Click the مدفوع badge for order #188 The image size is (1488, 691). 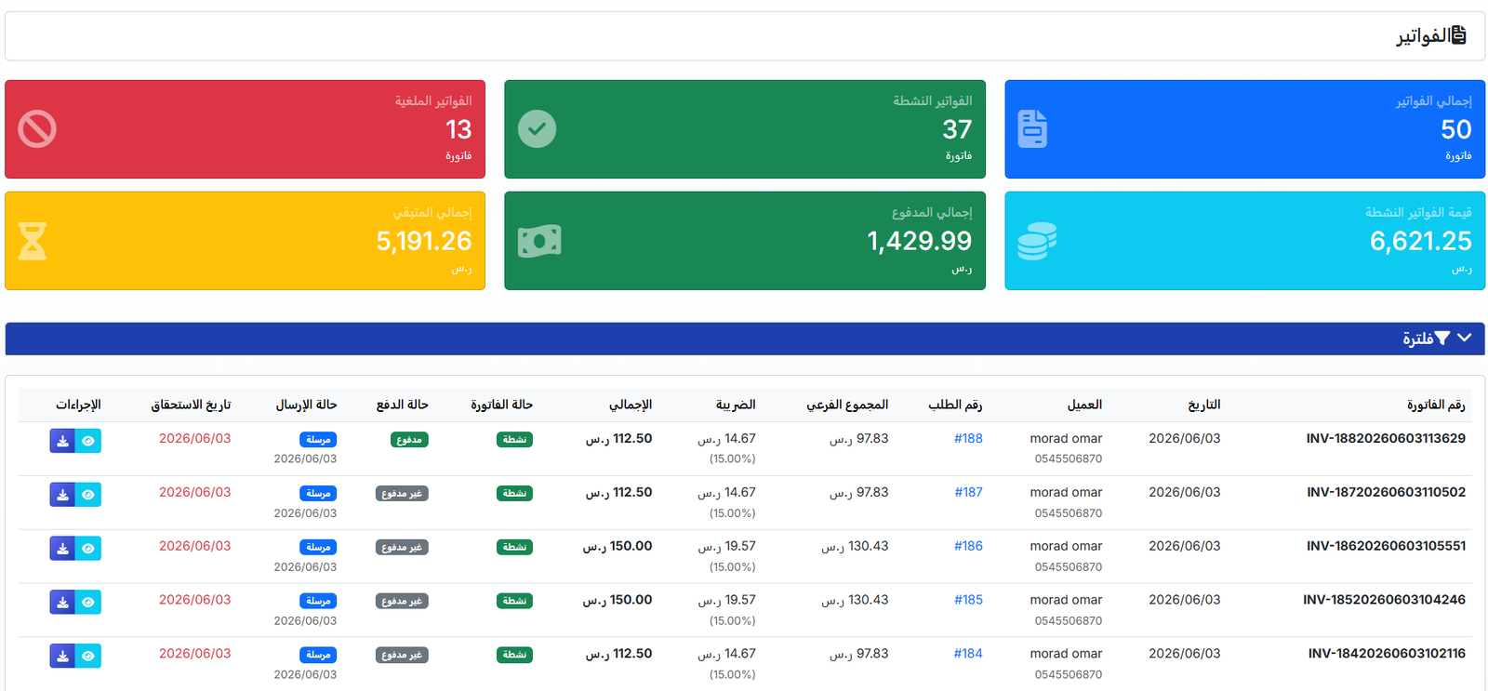pyautogui.click(x=409, y=439)
